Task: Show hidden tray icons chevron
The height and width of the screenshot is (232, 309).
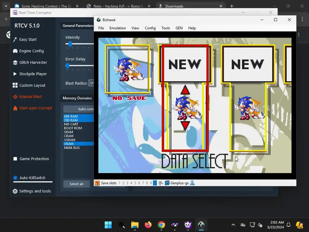Action: click(x=233, y=225)
